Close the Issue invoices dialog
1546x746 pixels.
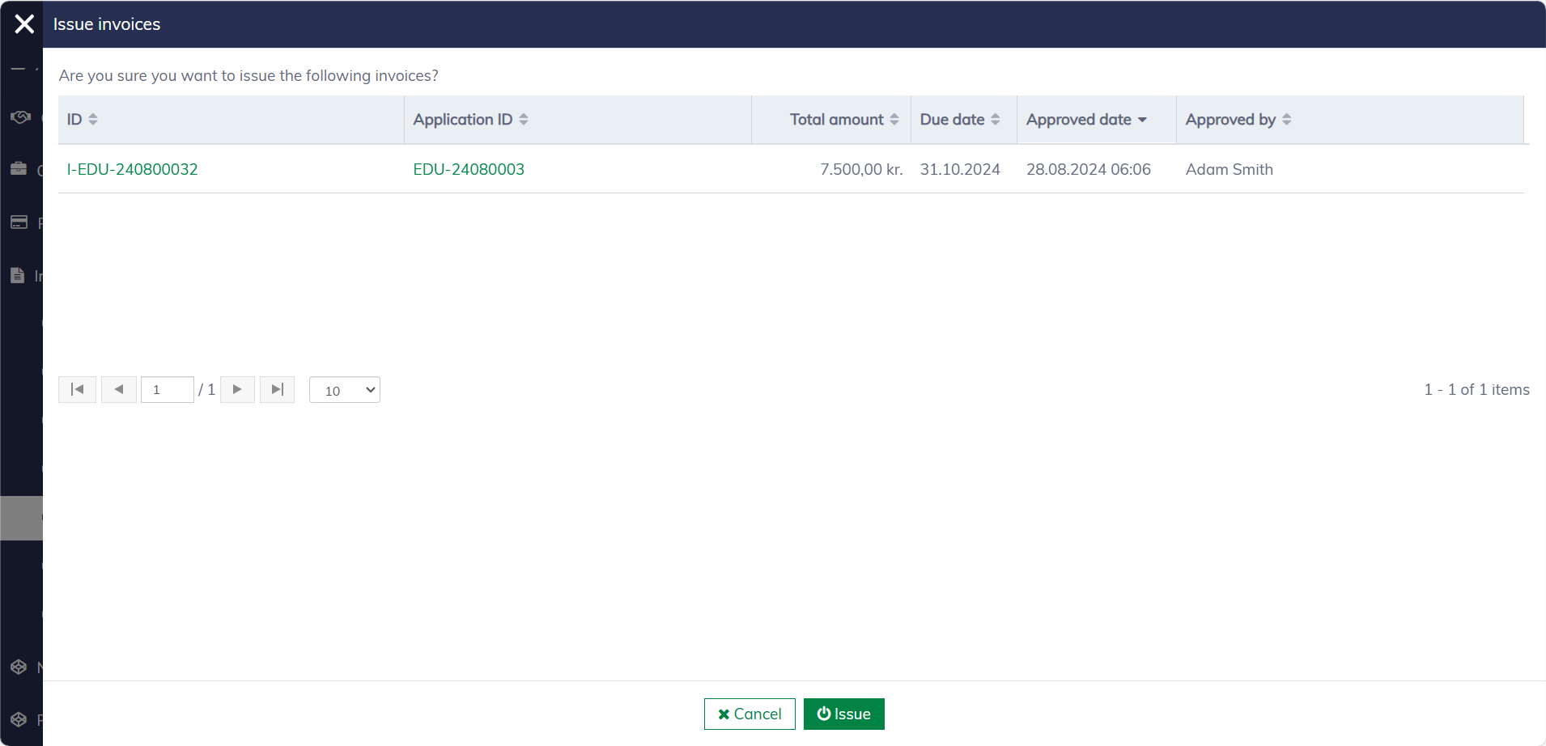pos(24,24)
